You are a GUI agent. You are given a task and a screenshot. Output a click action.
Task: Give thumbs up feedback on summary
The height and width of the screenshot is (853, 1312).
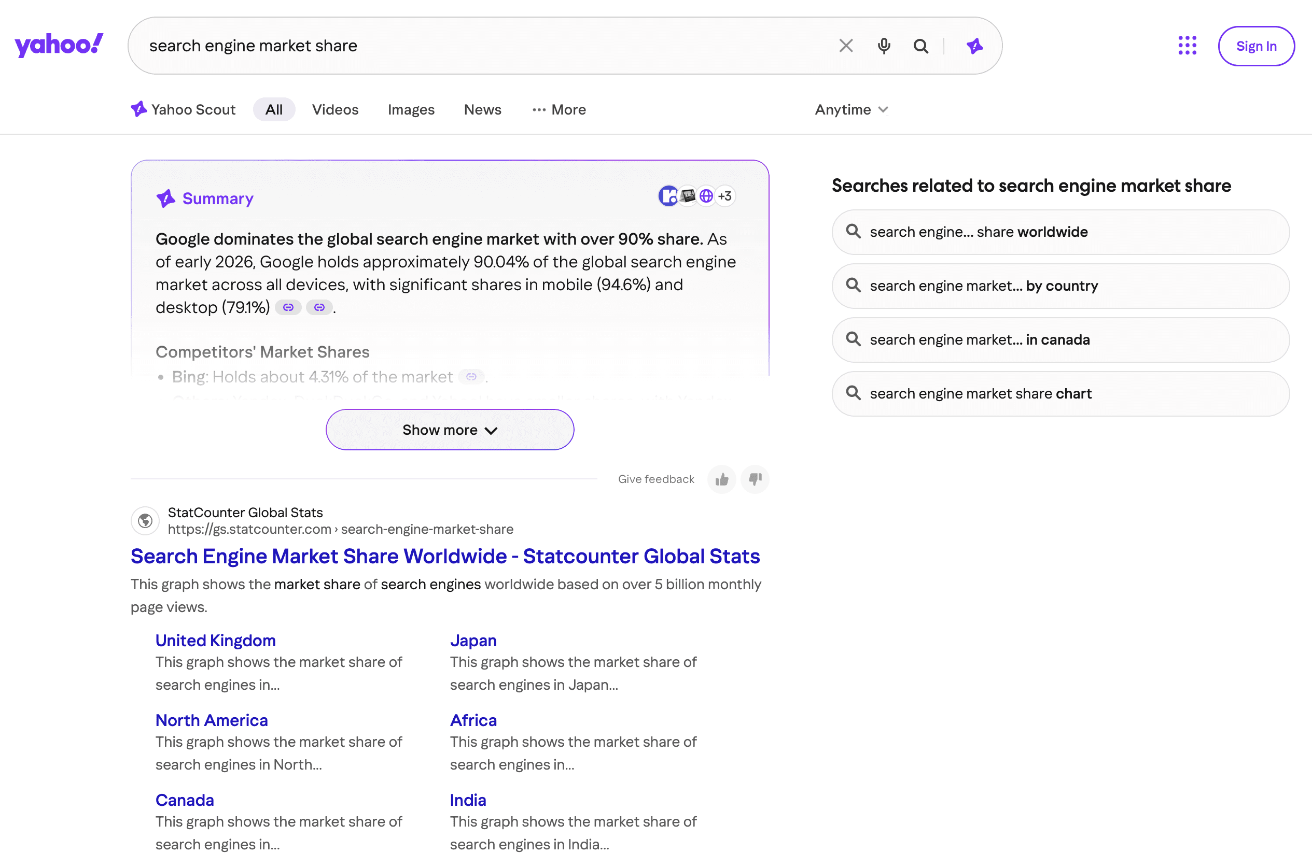[722, 479]
